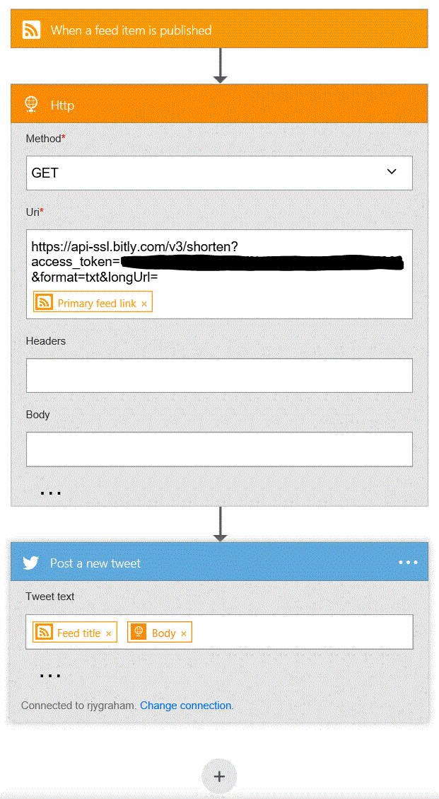Remove the Feed title token
Image resolution: width=439 pixels, height=799 pixels.
pos(108,633)
